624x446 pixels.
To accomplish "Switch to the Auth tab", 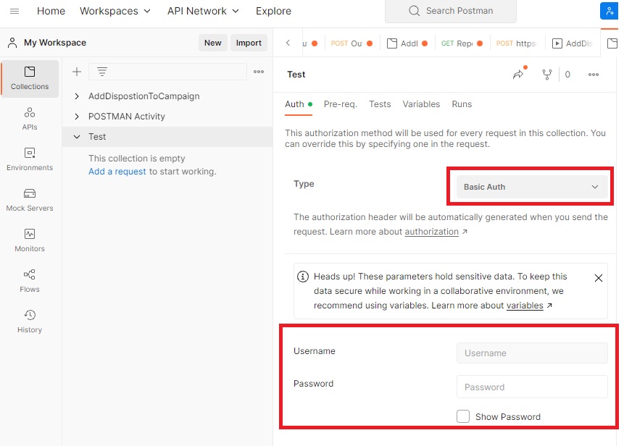I will coord(299,104).
